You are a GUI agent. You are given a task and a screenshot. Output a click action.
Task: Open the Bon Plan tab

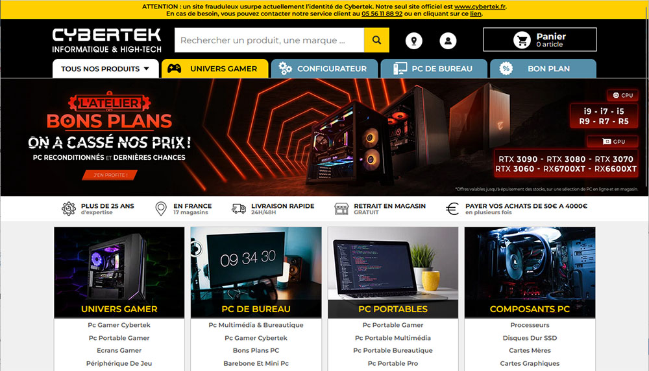(x=543, y=69)
